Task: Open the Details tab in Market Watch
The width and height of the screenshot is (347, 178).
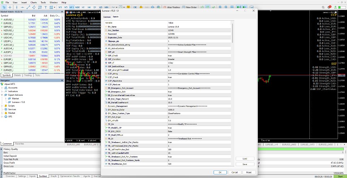Action: point(17,75)
